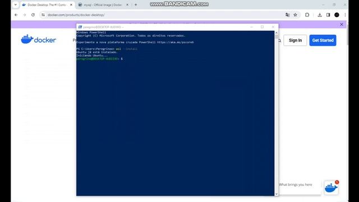Click the PowerShell window title bar icon
The width and height of the screenshot is (359, 202).
[80, 27]
